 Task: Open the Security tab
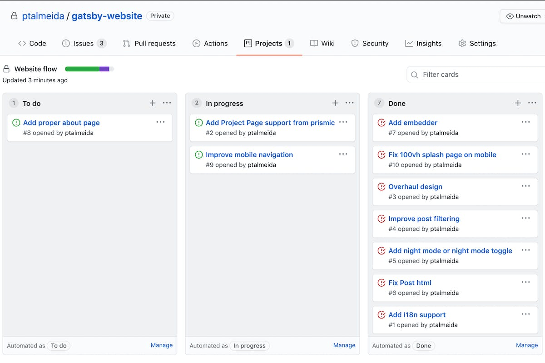(x=370, y=44)
